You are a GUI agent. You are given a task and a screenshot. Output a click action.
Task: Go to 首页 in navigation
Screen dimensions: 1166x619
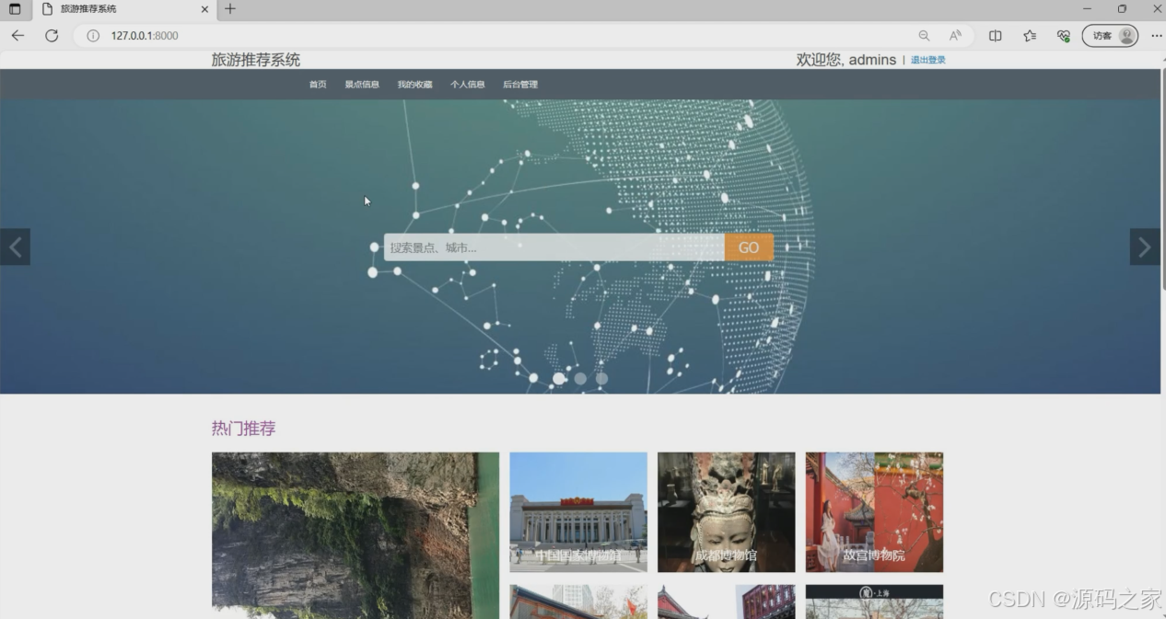point(318,85)
